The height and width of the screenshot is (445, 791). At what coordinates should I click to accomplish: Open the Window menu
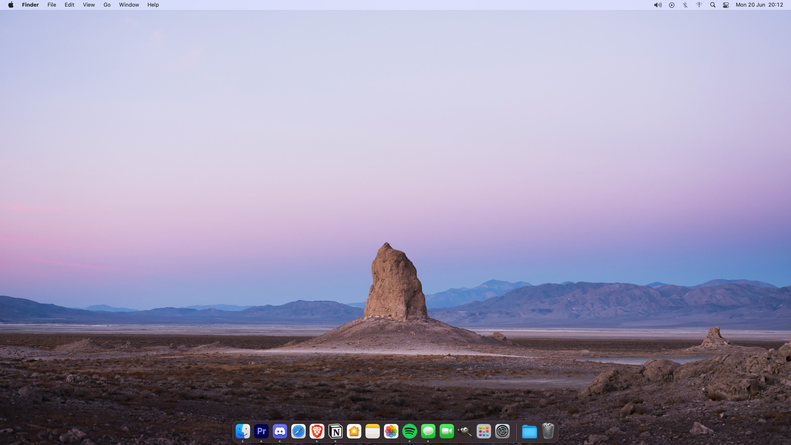pos(129,5)
